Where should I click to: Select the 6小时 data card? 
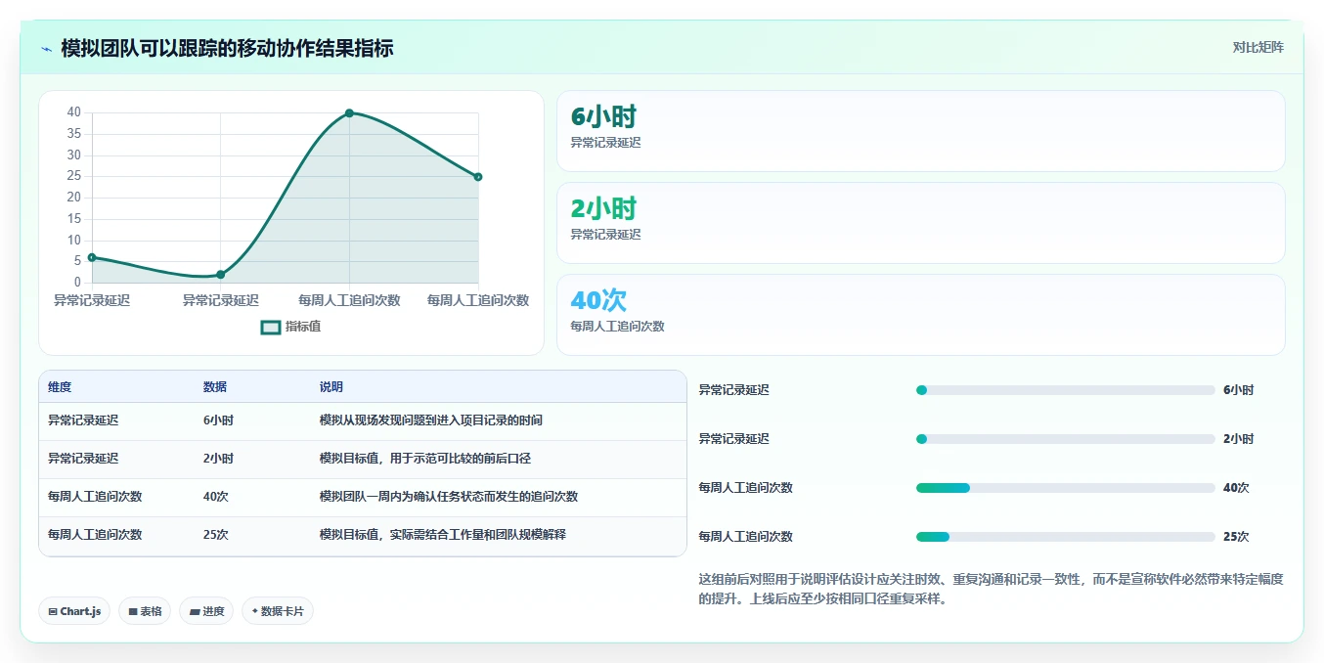tap(920, 131)
